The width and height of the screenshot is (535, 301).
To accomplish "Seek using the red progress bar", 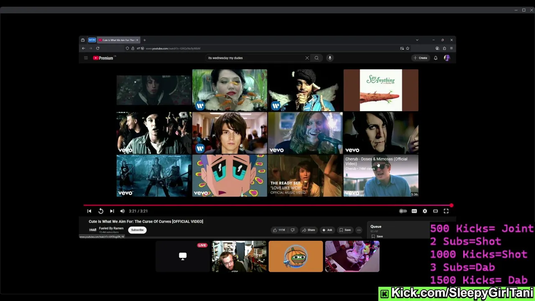I will (x=267, y=205).
